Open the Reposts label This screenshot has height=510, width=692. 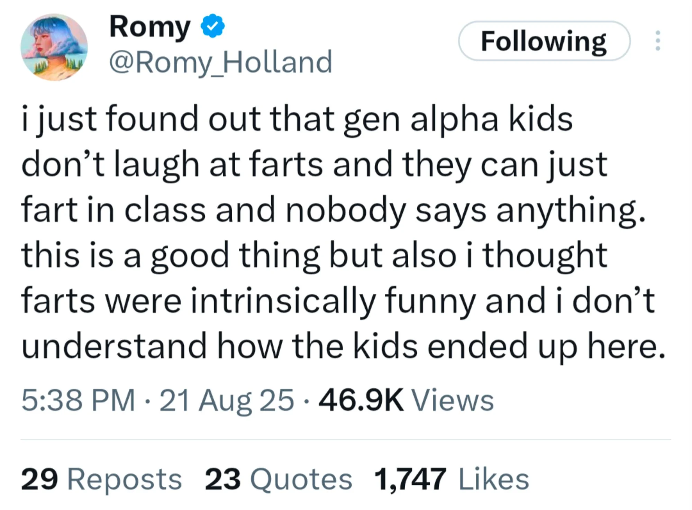pos(125,479)
